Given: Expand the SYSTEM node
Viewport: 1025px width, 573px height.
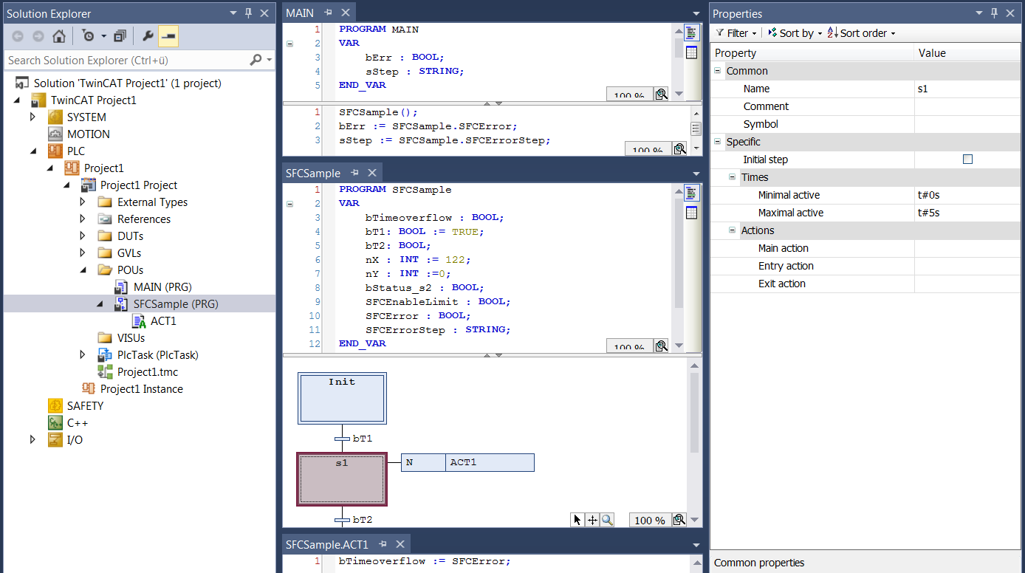Looking at the screenshot, I should point(32,117).
